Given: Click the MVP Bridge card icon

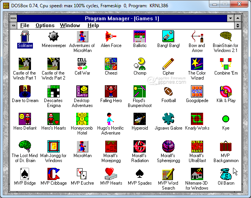Looking at the screenshot, I should [x=25, y=174].
